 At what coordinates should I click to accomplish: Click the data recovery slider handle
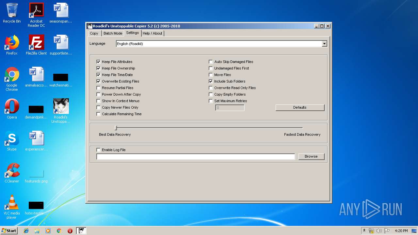(116, 128)
